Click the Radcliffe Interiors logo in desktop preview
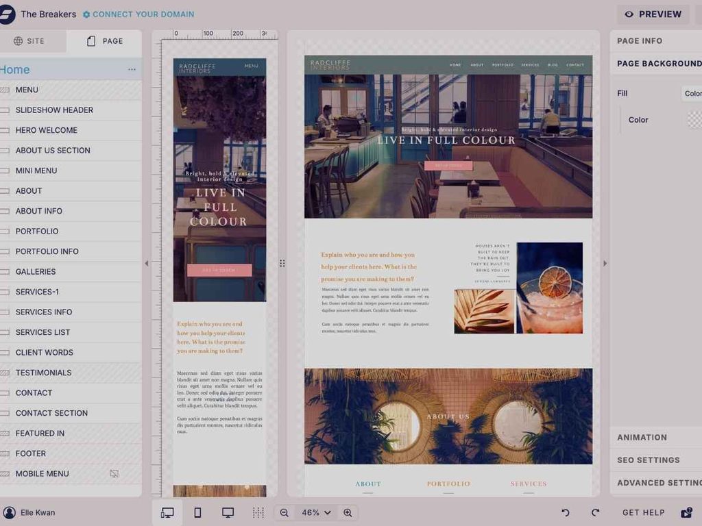 click(330, 65)
